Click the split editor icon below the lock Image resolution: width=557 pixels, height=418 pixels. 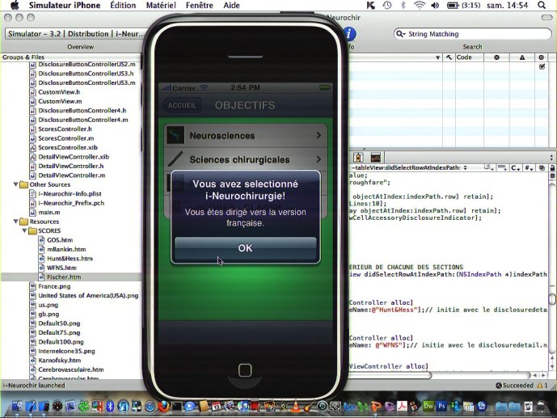tap(552, 175)
